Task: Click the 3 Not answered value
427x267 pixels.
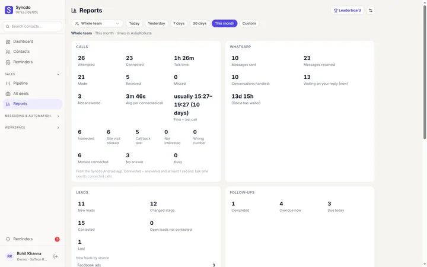Action: tap(79, 96)
